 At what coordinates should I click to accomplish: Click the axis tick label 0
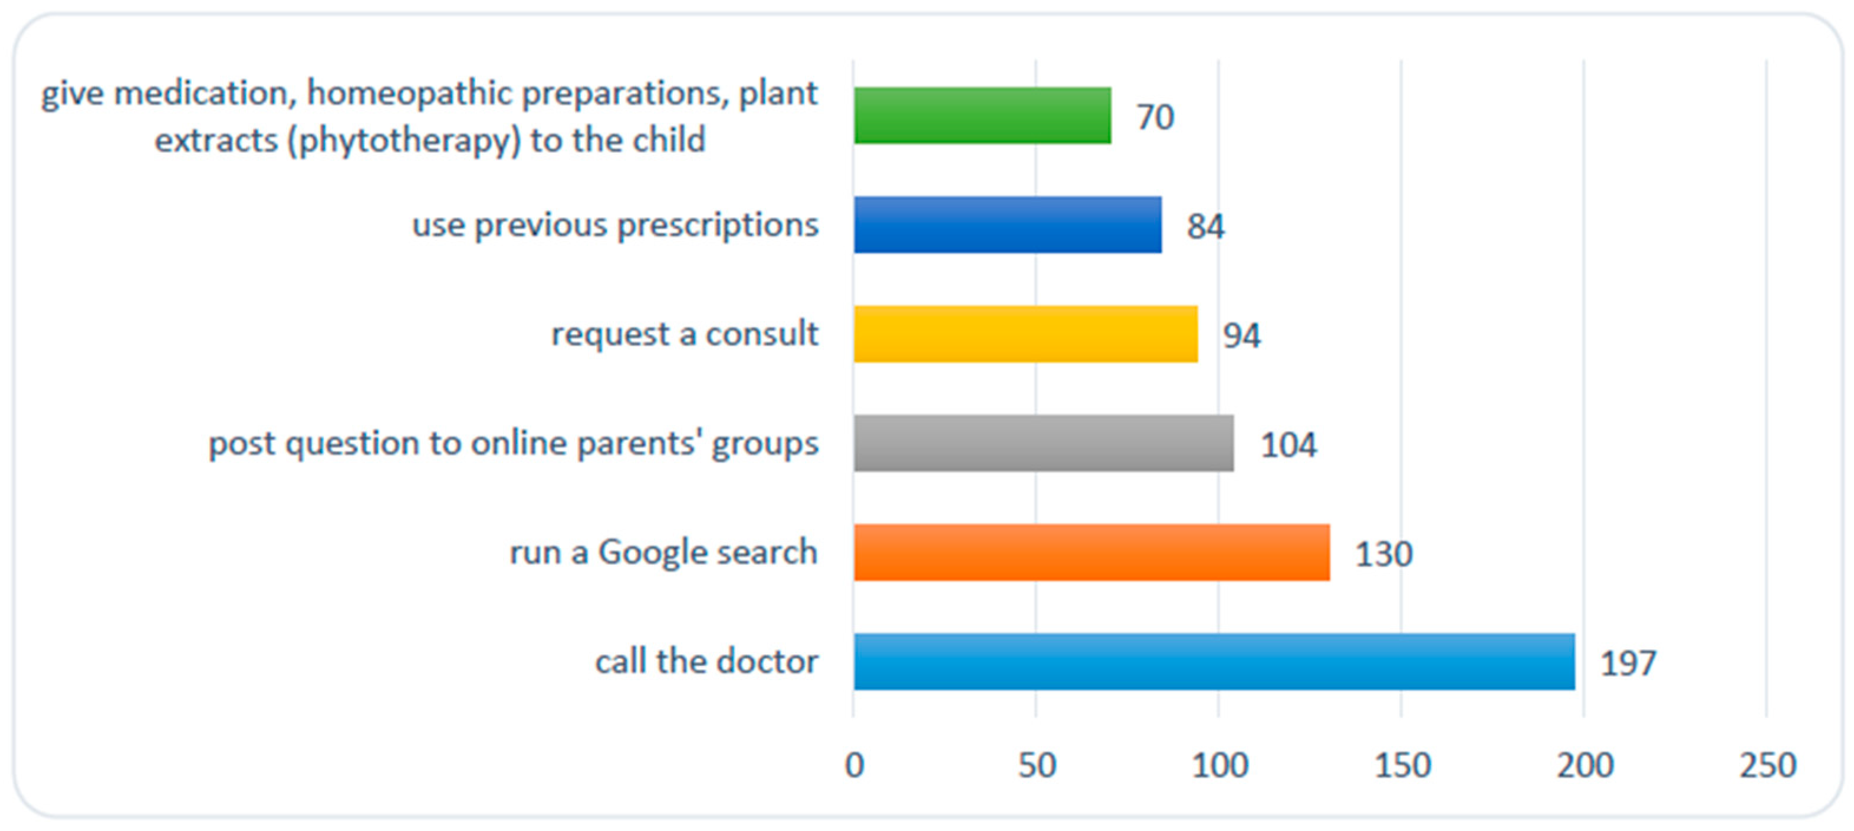coord(854,765)
